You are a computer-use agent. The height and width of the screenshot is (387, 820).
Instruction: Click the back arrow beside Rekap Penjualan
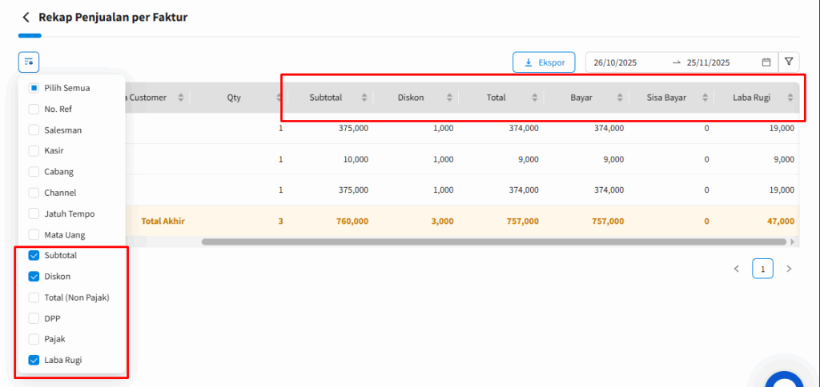[26, 17]
